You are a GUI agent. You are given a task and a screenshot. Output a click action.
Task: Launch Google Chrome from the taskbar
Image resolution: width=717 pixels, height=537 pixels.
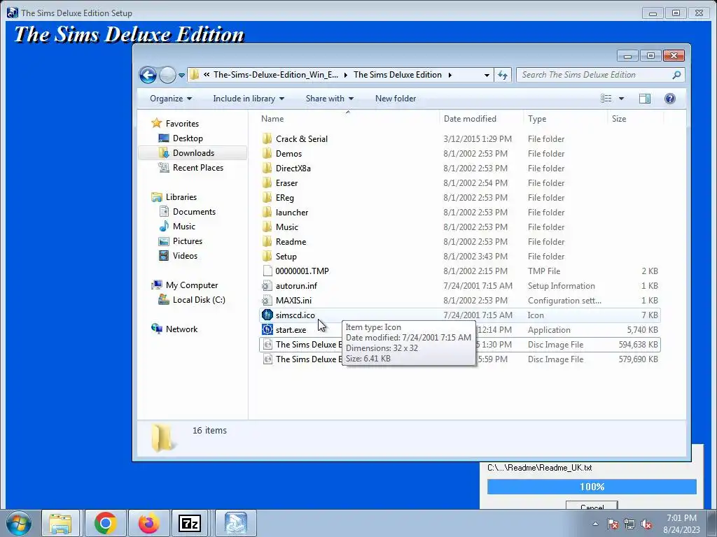(106, 523)
